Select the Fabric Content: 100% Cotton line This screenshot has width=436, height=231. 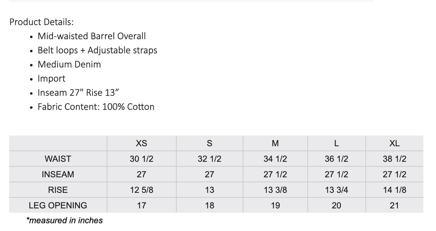[x=96, y=107]
